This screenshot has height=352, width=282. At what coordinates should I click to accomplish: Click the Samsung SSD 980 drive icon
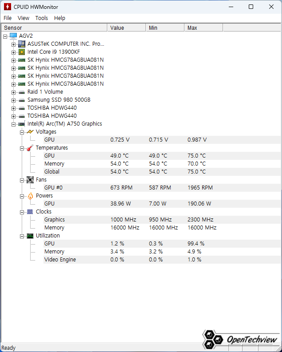coord(22,100)
